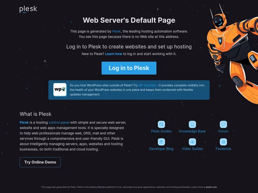Click the Try Online Demo button
Image resolution: width=258 pixels, height=193 pixels.
point(40,162)
